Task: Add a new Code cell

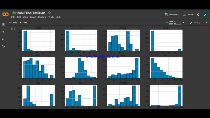Action: click(x=13, y=22)
